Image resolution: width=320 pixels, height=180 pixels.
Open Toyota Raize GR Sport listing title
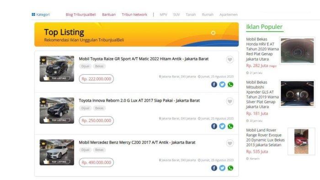(x=144, y=59)
